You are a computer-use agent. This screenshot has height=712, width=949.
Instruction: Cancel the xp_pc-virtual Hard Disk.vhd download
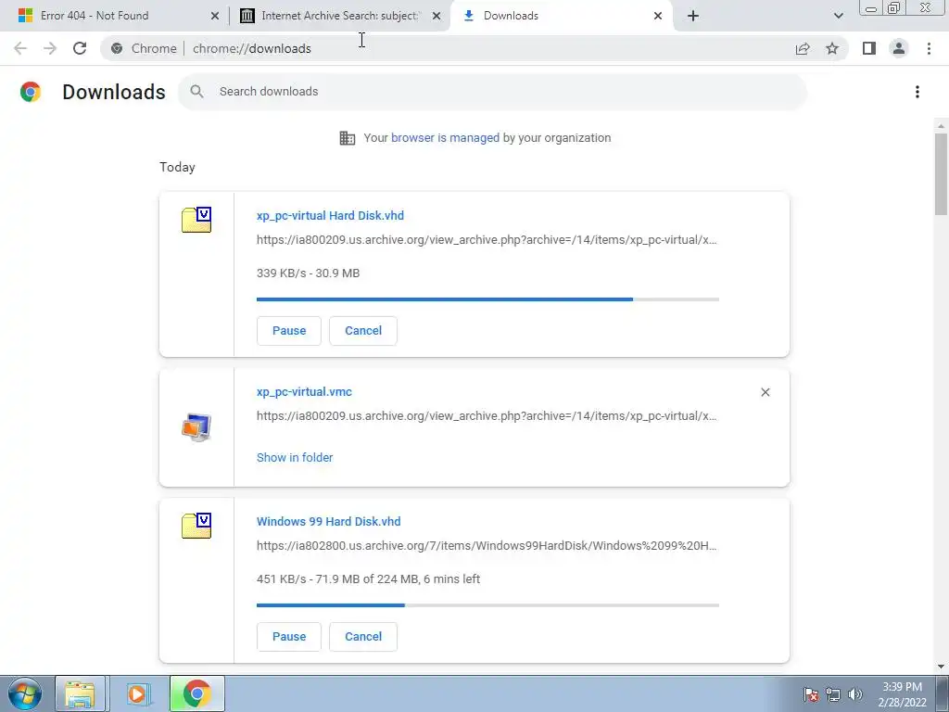pyautogui.click(x=363, y=331)
